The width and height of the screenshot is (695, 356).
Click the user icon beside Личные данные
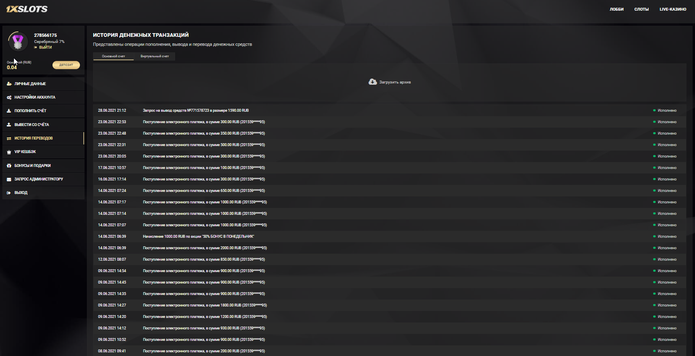click(x=9, y=84)
